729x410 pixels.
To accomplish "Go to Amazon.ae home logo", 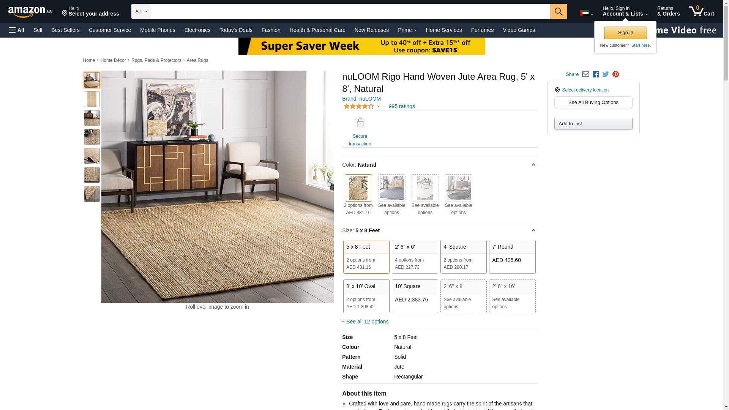I will point(30,12).
